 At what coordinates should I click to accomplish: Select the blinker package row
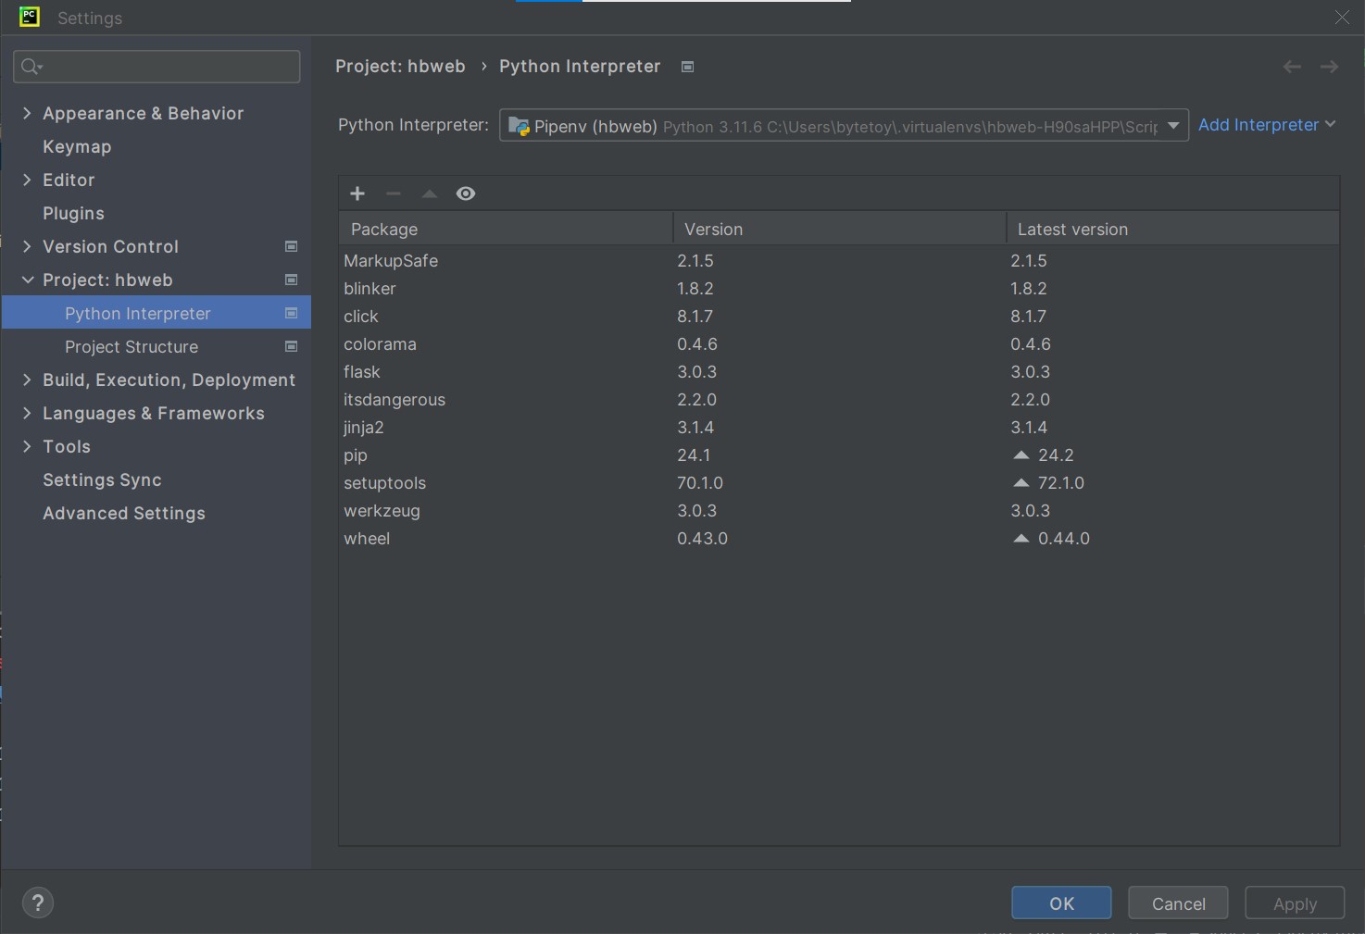(x=839, y=288)
